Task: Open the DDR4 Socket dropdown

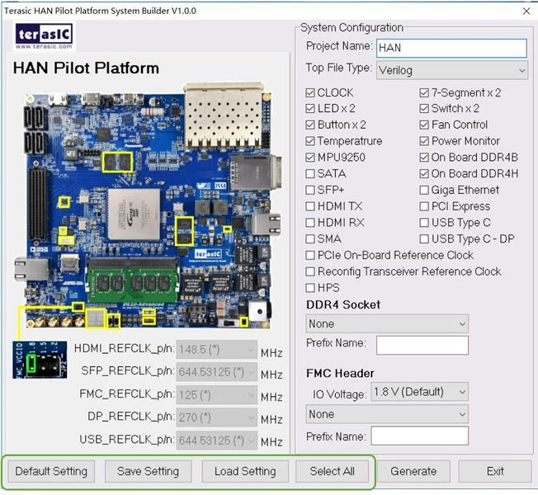Action: coord(387,323)
